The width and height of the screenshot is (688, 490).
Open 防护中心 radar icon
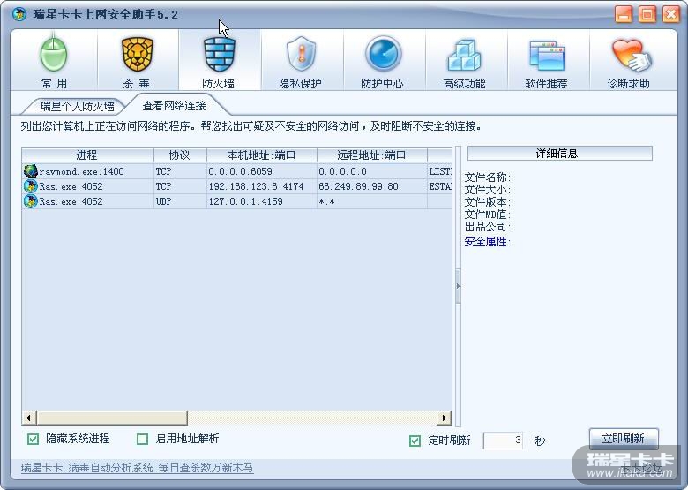click(383, 55)
